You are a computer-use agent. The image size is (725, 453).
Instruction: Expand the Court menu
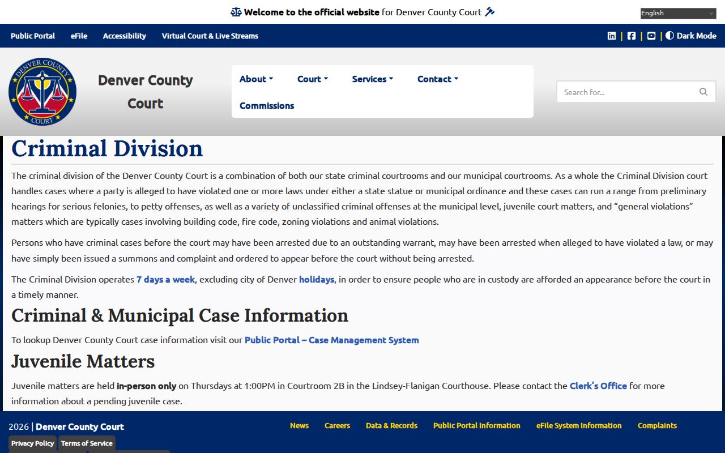click(313, 79)
